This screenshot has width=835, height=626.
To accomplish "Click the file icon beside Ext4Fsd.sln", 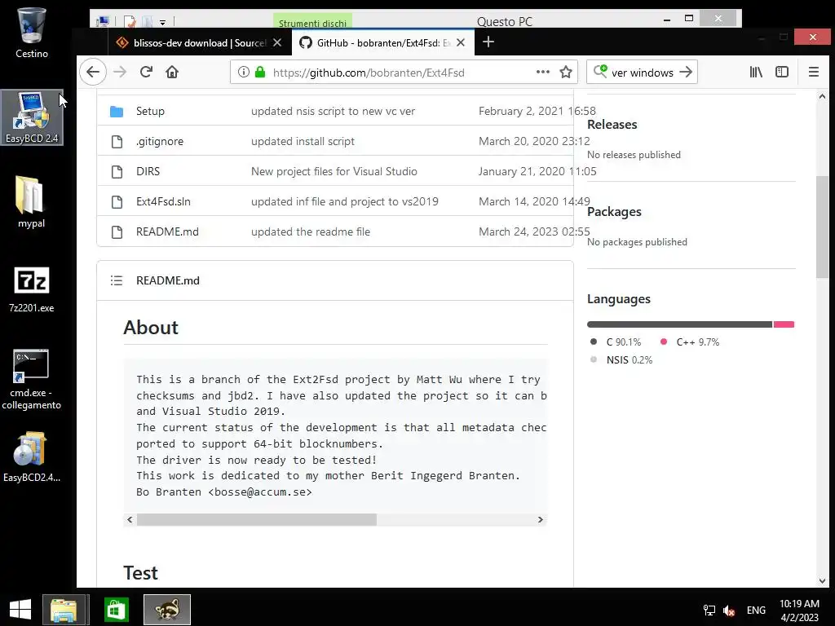I will click(117, 202).
